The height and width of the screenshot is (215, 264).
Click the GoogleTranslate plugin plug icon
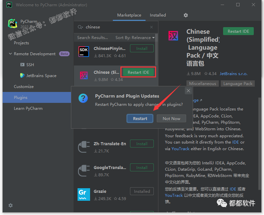pyautogui.click(x=84, y=171)
